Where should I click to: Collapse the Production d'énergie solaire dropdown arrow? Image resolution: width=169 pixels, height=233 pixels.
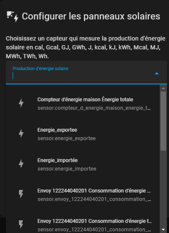tap(157, 73)
